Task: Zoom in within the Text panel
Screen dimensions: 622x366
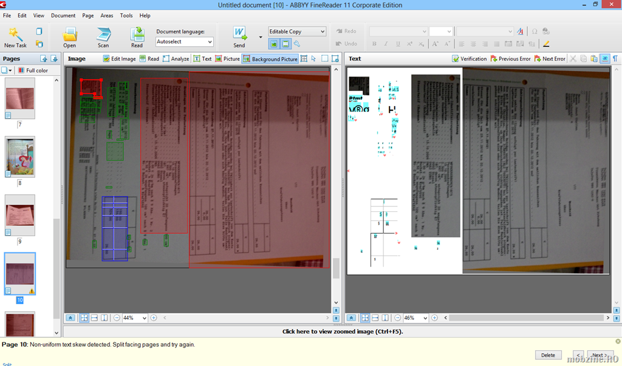Action: [x=434, y=317]
